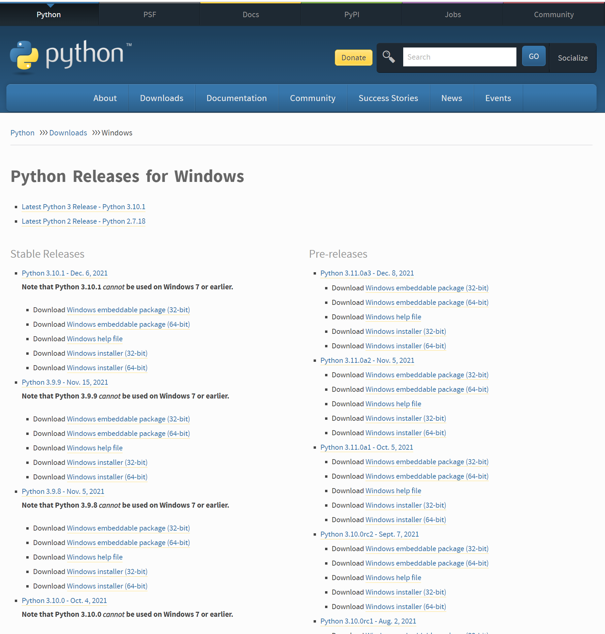This screenshot has width=605, height=634.
Task: Open the Socialize menu
Action: click(573, 58)
